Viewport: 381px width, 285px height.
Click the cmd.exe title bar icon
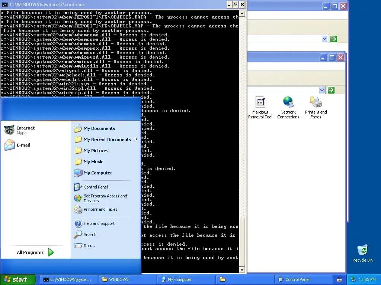4,4
